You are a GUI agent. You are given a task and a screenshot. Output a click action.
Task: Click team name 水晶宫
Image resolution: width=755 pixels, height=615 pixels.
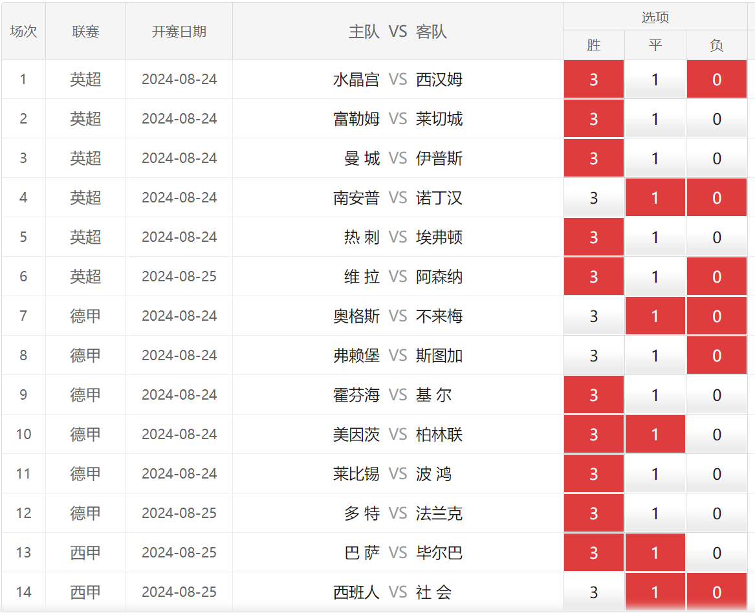tap(356, 80)
